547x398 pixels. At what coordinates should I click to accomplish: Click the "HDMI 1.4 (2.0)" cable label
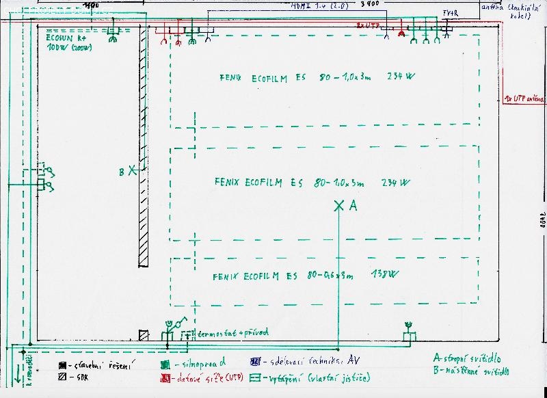pos(320,6)
